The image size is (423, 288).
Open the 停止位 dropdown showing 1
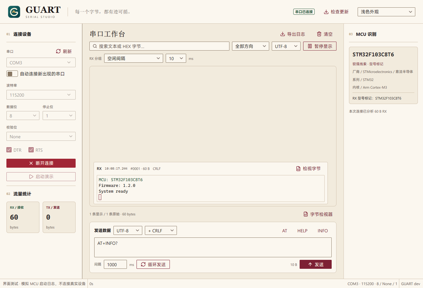coord(59,116)
